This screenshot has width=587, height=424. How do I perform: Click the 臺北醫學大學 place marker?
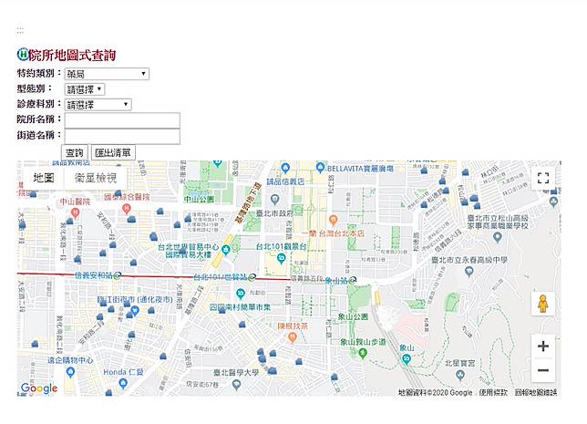(x=236, y=384)
